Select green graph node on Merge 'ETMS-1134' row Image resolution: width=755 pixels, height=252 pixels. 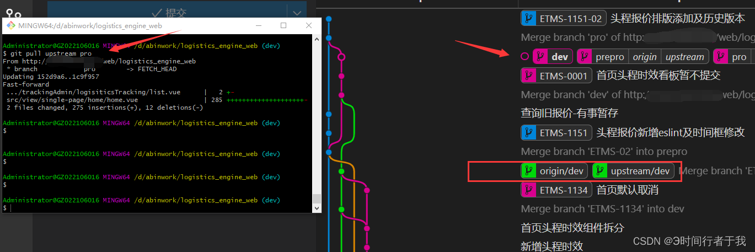pos(341,210)
